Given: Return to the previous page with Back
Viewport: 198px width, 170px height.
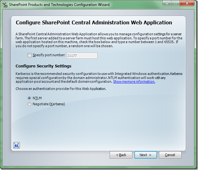Looking at the screenshot, I should pos(121,155).
